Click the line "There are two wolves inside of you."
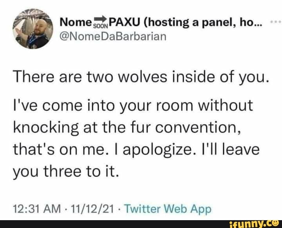 click(142, 77)
